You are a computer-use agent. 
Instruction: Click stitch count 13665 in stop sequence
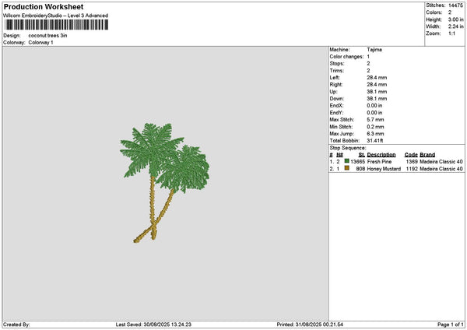pos(358,162)
